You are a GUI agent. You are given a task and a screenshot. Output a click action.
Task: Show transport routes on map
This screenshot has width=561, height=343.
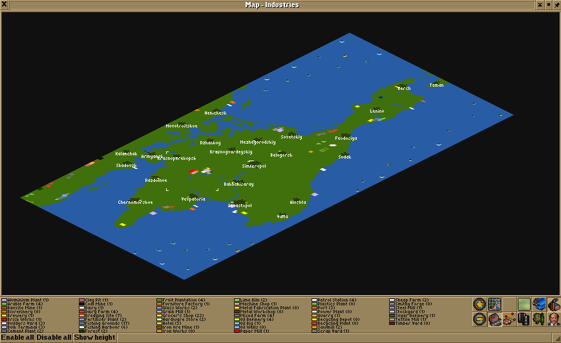point(524,319)
